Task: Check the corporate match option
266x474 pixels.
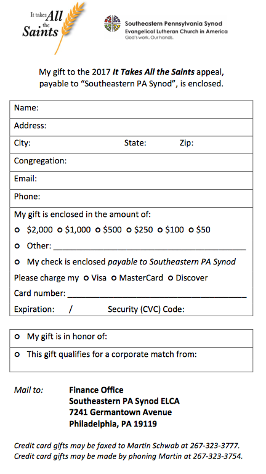Action: (17, 354)
